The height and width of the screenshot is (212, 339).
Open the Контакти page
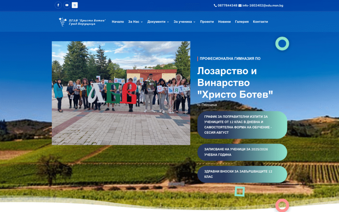[260, 22]
